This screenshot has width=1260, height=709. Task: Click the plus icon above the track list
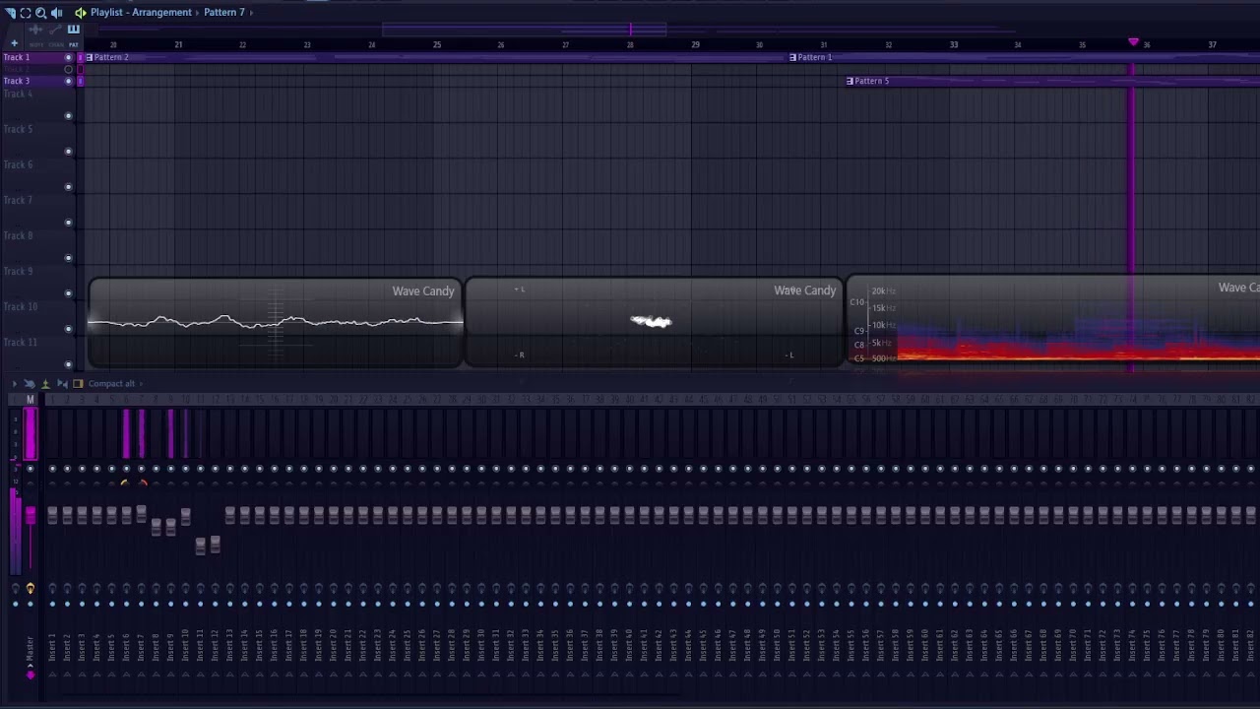14,43
